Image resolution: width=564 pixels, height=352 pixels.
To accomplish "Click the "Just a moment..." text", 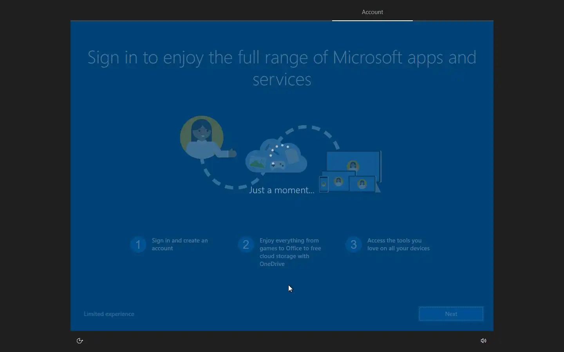I will pyautogui.click(x=282, y=190).
